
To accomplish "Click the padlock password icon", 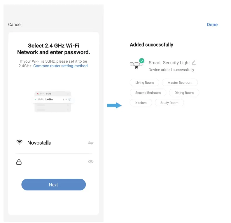I will (x=19, y=162).
